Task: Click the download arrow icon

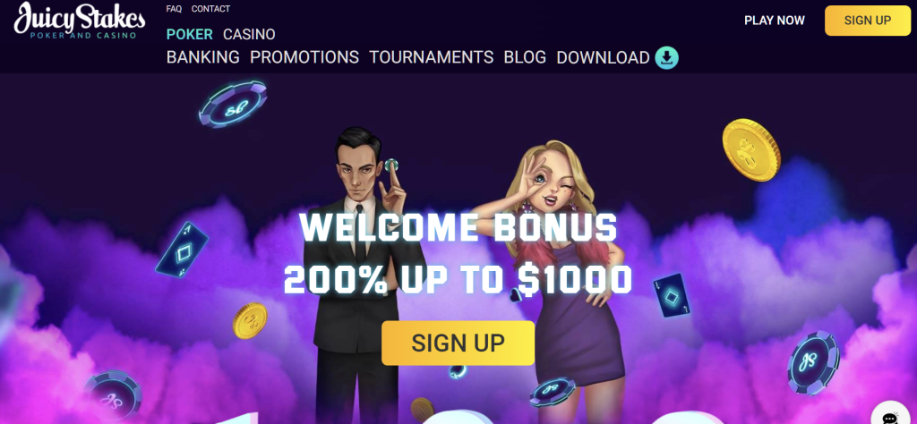Action: pos(666,58)
